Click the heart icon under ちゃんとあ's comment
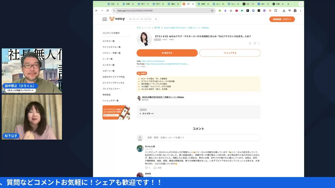The width and height of the screenshot is (335, 188). coord(147,168)
